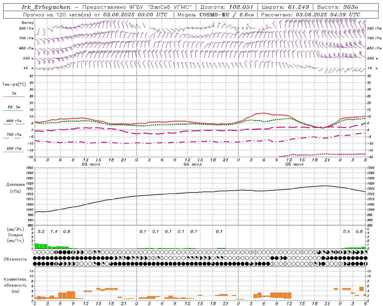
Task: Click the date label 05 июня
Action: [x=294, y=164]
